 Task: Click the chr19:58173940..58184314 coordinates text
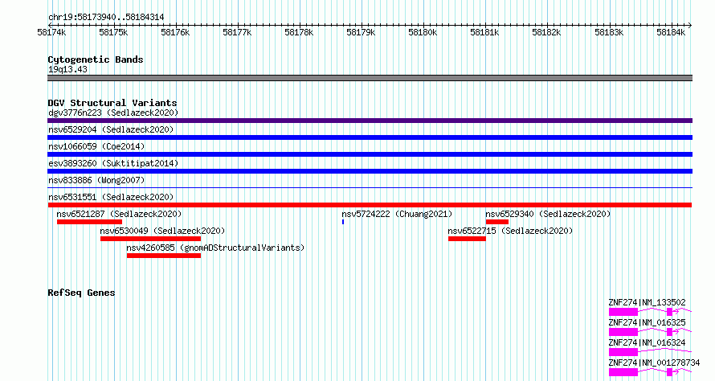point(106,18)
